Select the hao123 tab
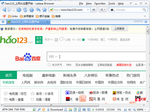Viewport: 150px width, 112px height. coord(28,22)
